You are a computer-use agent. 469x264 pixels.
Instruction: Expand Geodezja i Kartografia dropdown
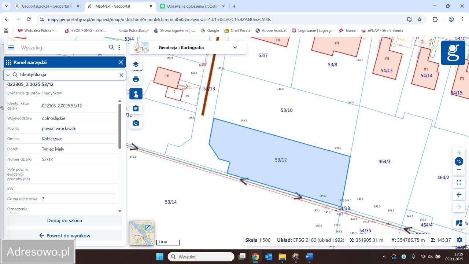(235, 47)
